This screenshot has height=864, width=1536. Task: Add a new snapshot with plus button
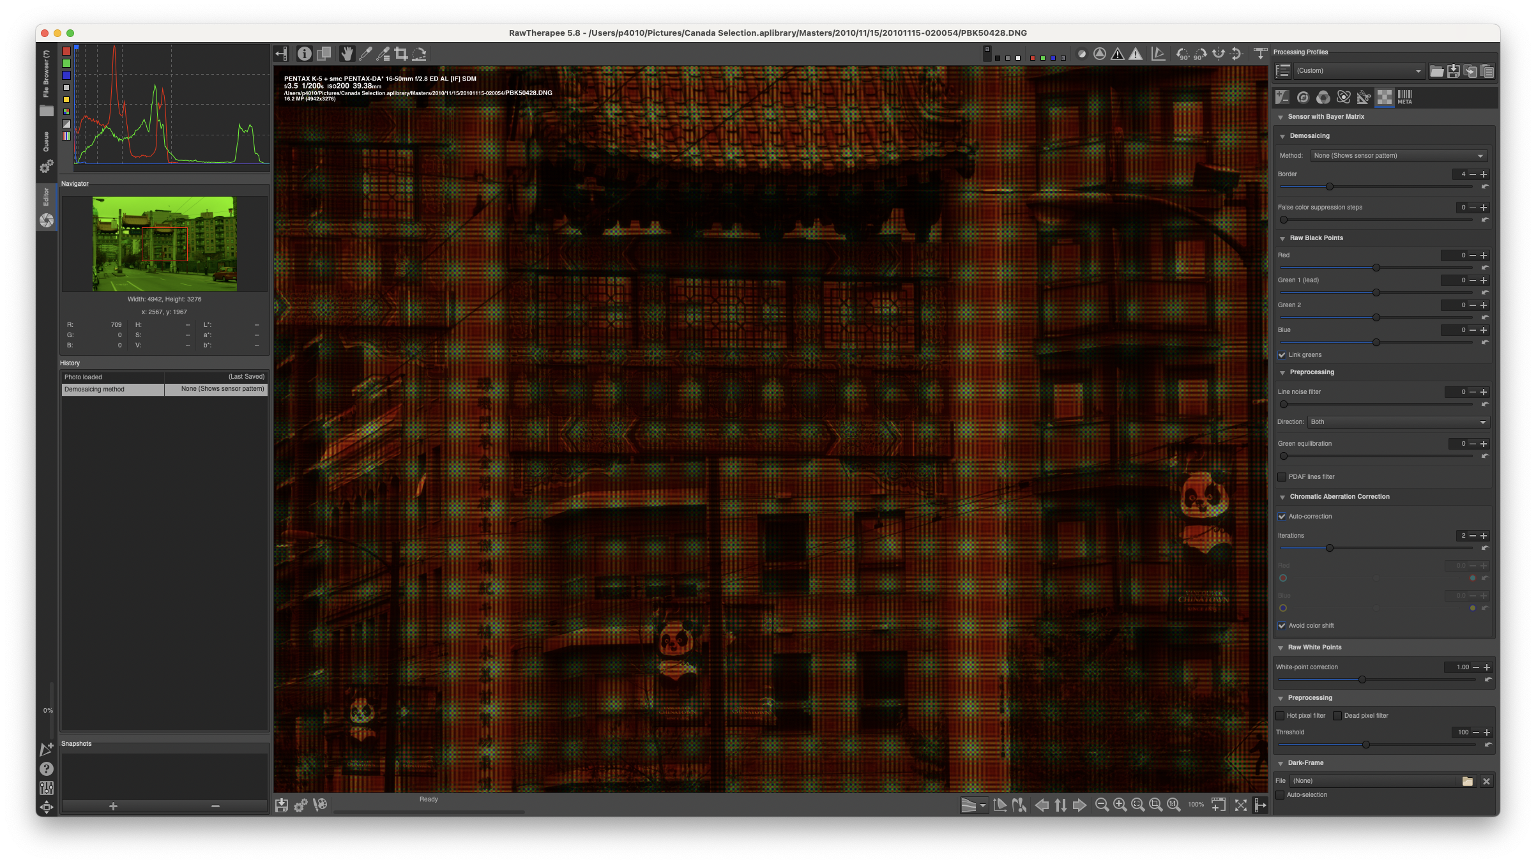pos(113,807)
